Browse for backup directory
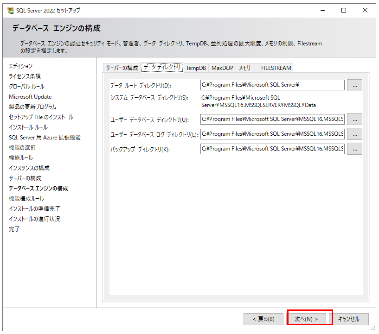379x334 pixels. click(x=354, y=149)
